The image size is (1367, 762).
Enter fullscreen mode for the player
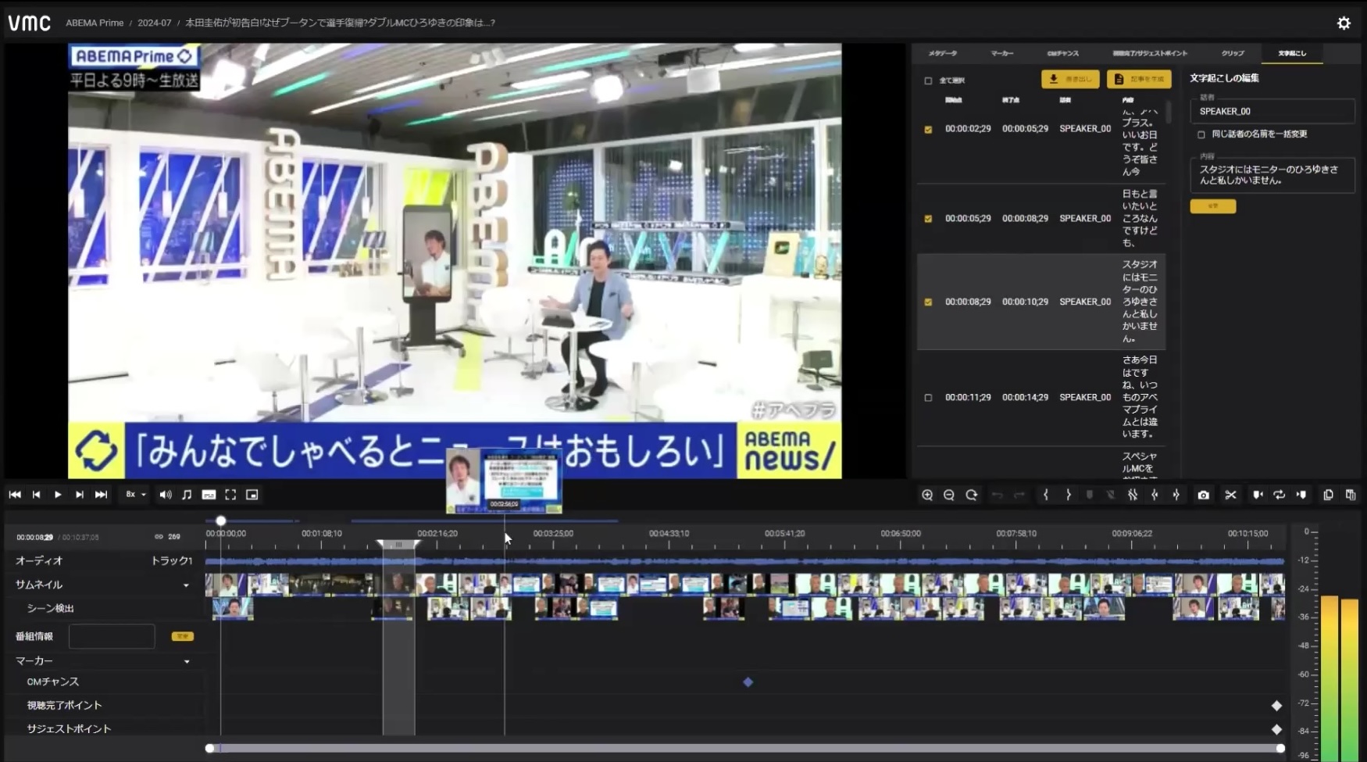pos(230,495)
